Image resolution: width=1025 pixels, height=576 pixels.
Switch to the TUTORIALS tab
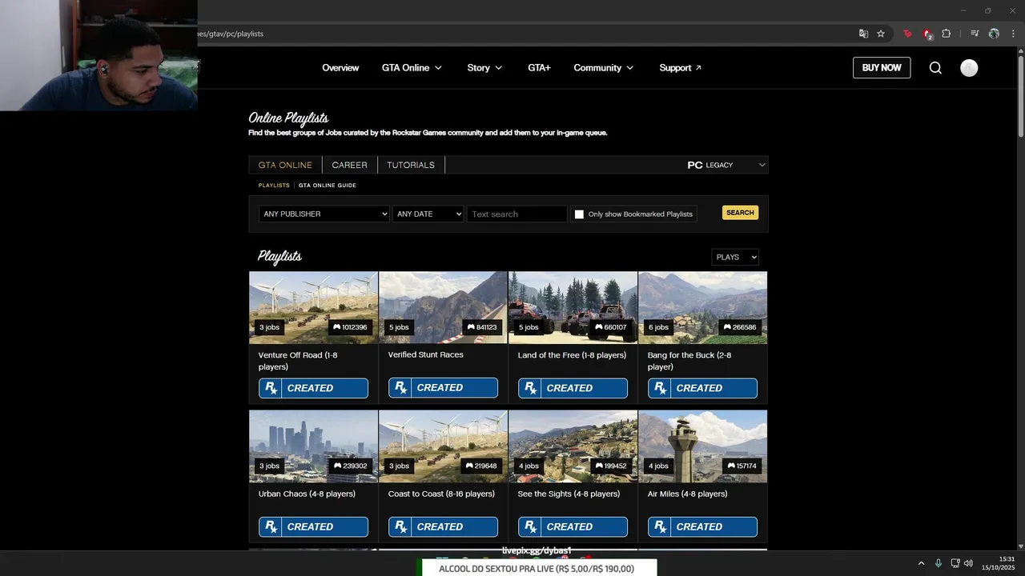(411, 165)
